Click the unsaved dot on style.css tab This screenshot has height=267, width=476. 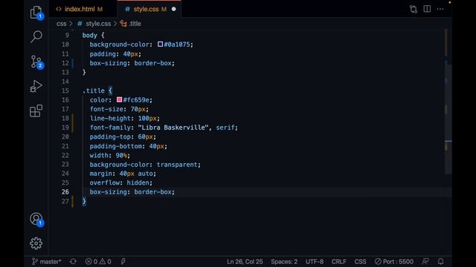point(173,9)
